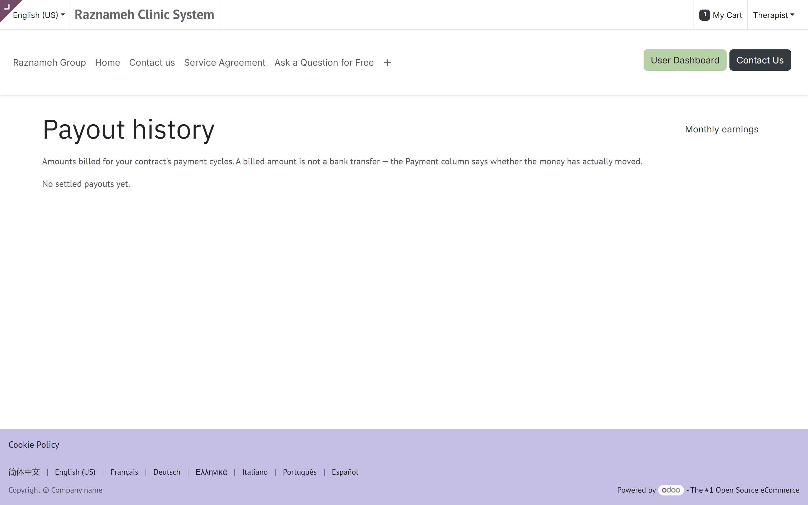Open the Cookie Policy link
Image resolution: width=808 pixels, height=505 pixels.
[x=34, y=445]
